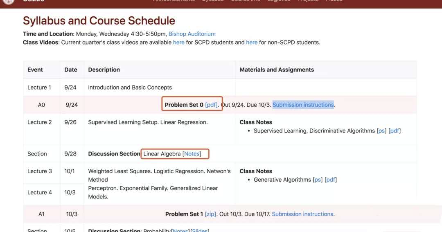Download the Problem Set 0 pdf
Screen dimensions: 442x232
point(211,105)
